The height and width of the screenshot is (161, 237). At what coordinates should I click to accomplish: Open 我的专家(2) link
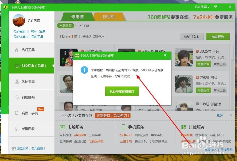point(21,32)
